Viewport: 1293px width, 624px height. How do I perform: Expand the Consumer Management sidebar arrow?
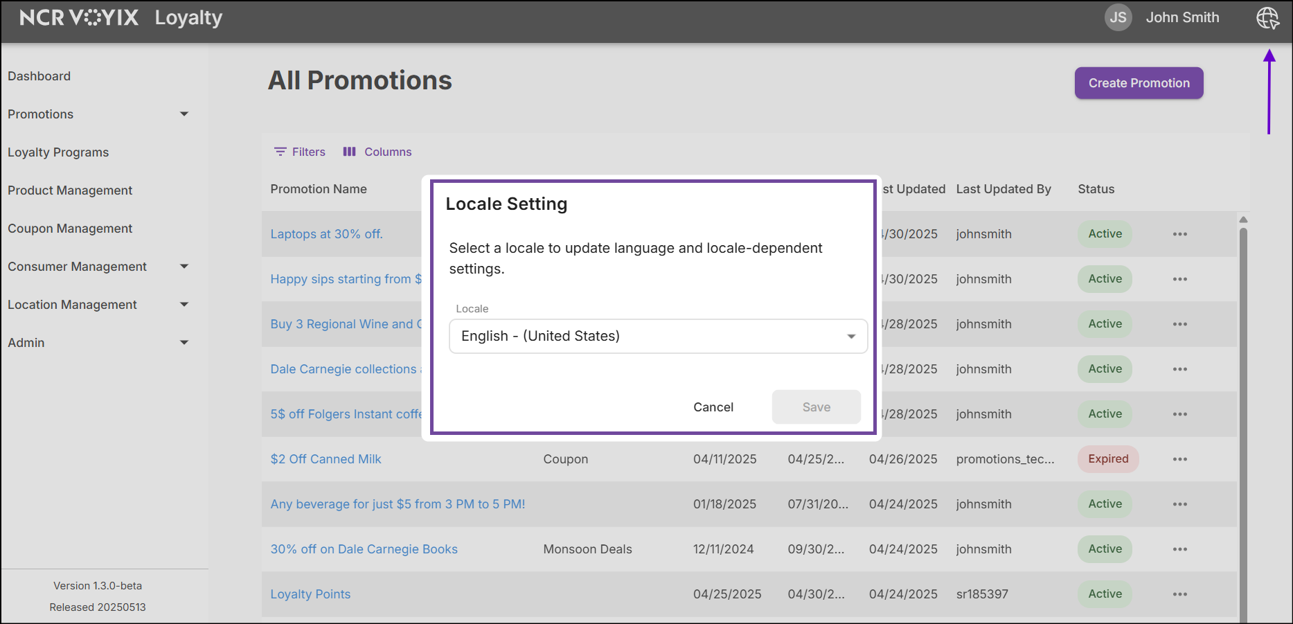coord(184,267)
